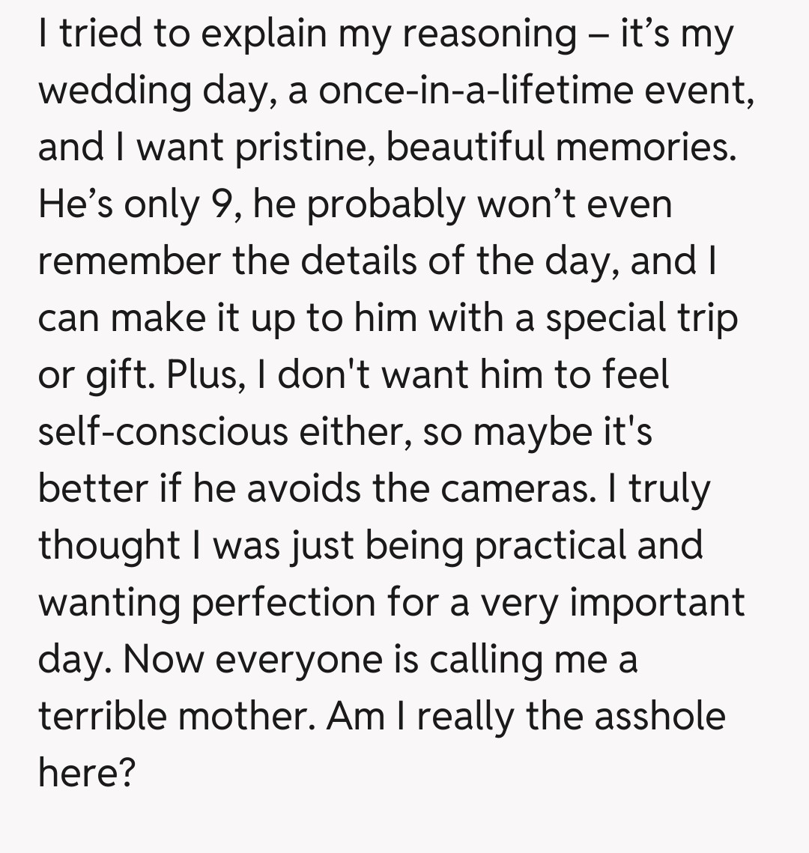This screenshot has width=809, height=853.
Task: Click the word "important"
Action: [657, 601]
